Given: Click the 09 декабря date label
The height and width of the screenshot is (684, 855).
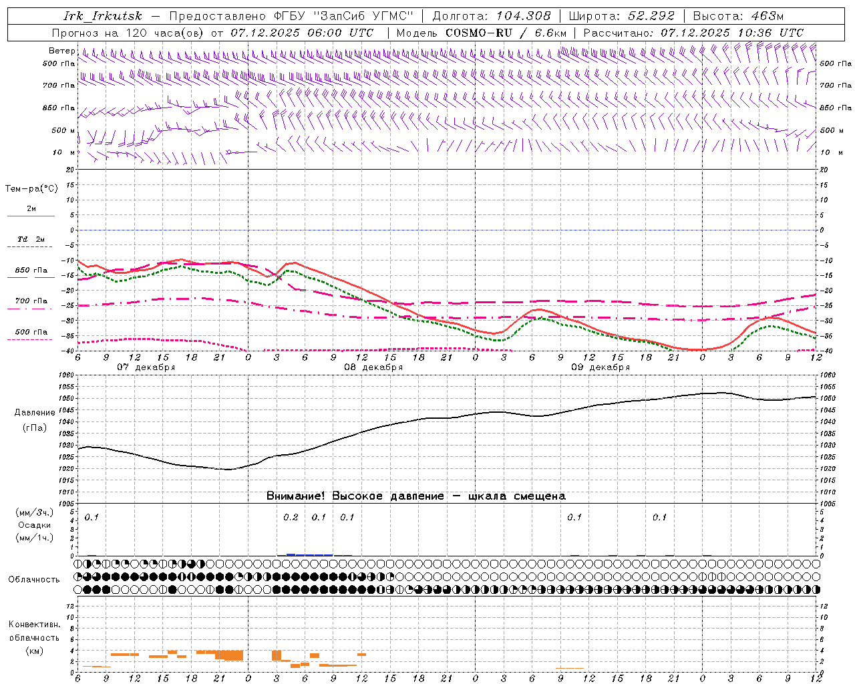Looking at the screenshot, I should pyautogui.click(x=601, y=367).
